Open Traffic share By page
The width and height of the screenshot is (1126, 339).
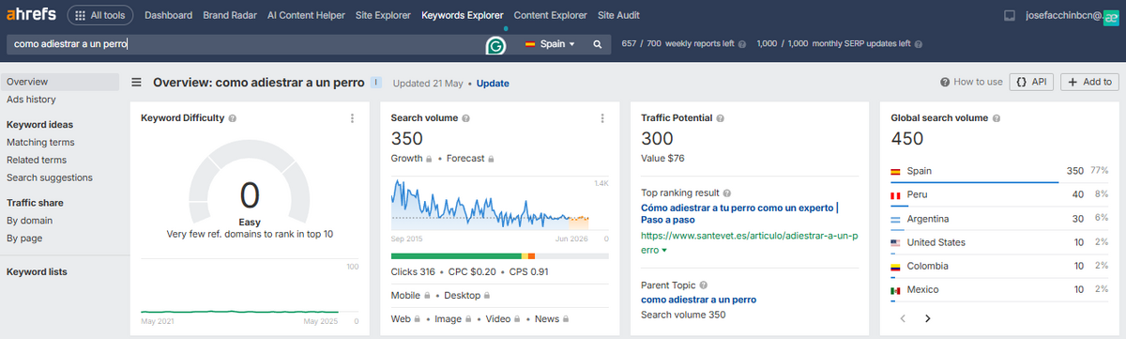[x=24, y=239]
